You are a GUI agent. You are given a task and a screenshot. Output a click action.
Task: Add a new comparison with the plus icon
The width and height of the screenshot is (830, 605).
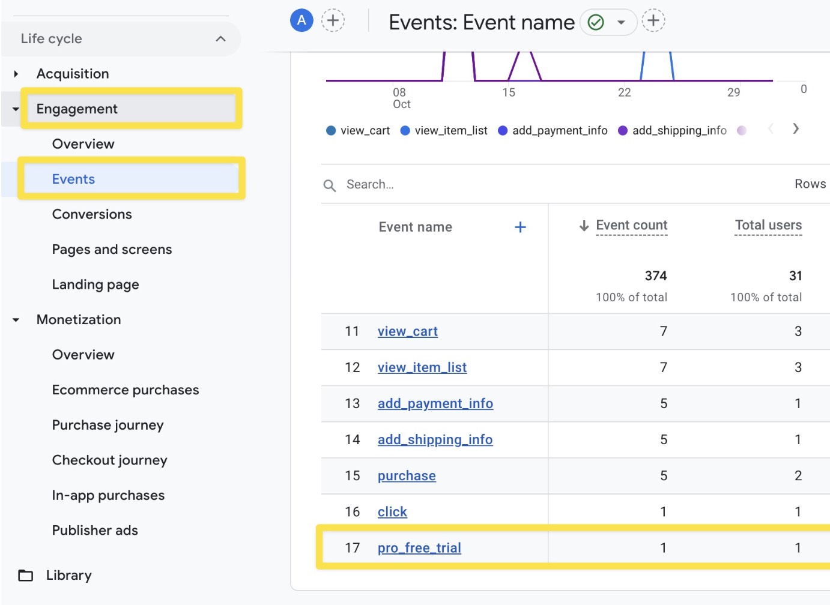pyautogui.click(x=333, y=20)
